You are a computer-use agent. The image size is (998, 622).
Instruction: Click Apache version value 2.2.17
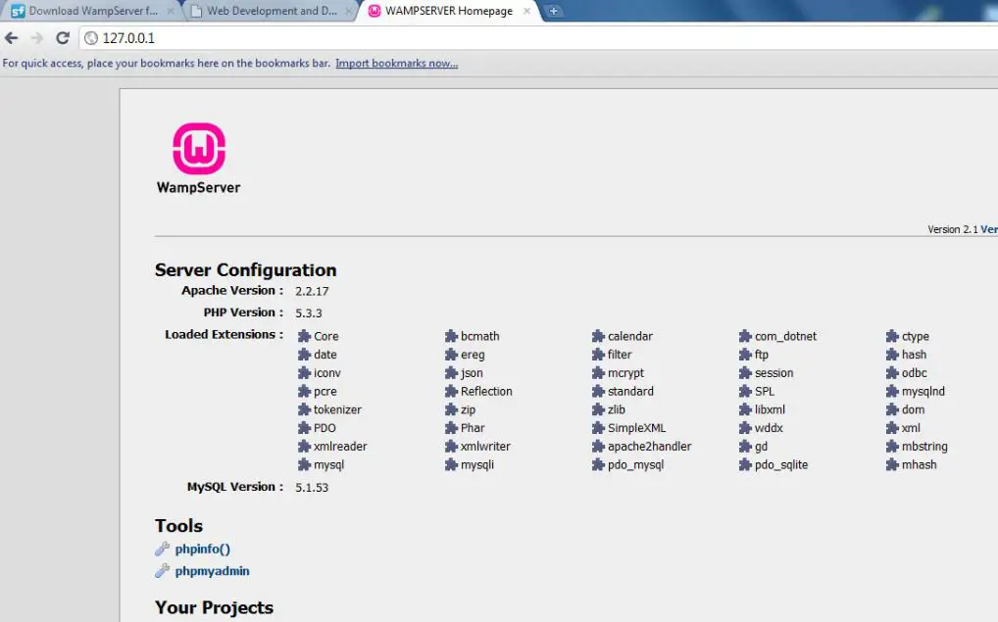point(312,291)
